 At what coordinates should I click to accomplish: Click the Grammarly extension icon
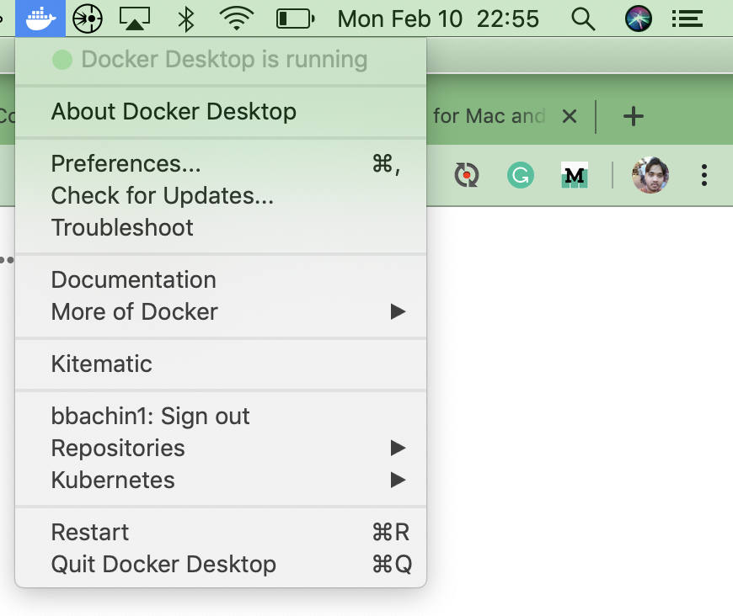tap(521, 175)
